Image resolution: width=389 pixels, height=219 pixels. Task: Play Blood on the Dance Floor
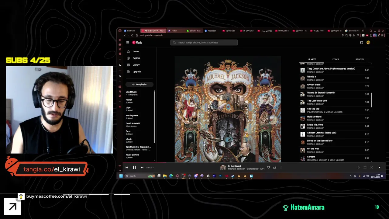tap(334, 142)
